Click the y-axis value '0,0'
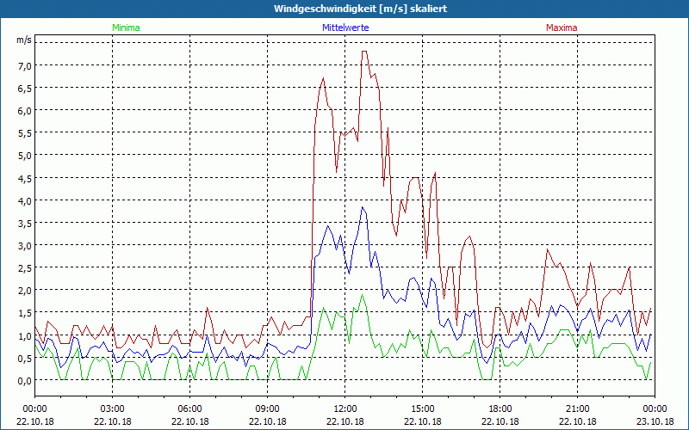The width and height of the screenshot is (689, 430). tap(25, 381)
